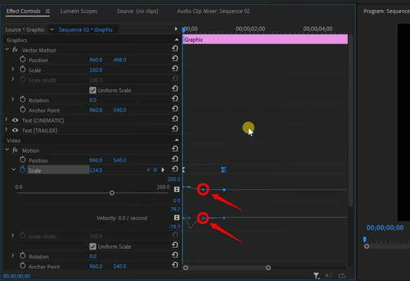Click the export share icon at bottom
Viewport: 410px width, 281px height.
click(342, 275)
